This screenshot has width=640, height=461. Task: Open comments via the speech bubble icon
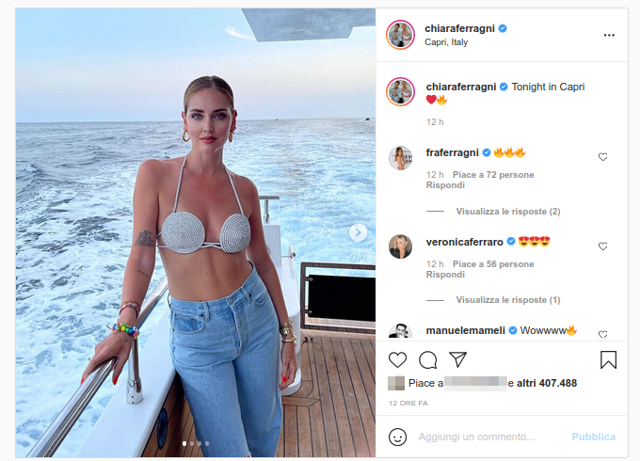(427, 359)
